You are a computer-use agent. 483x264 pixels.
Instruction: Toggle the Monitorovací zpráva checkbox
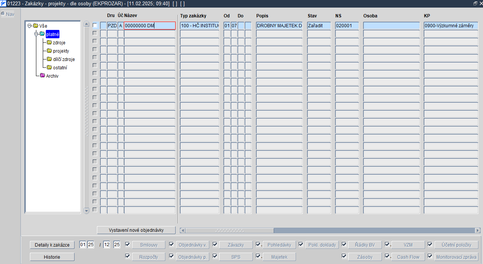pos(430,256)
